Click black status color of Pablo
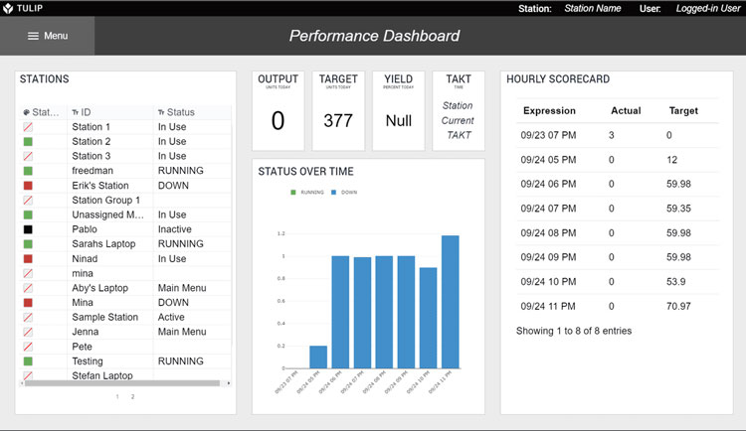Viewport: 746px width, 431px height. coord(28,229)
